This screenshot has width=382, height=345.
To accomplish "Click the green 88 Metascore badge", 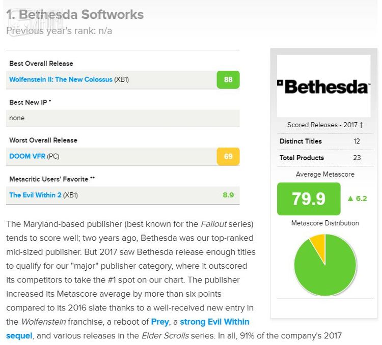I will pos(228,80).
